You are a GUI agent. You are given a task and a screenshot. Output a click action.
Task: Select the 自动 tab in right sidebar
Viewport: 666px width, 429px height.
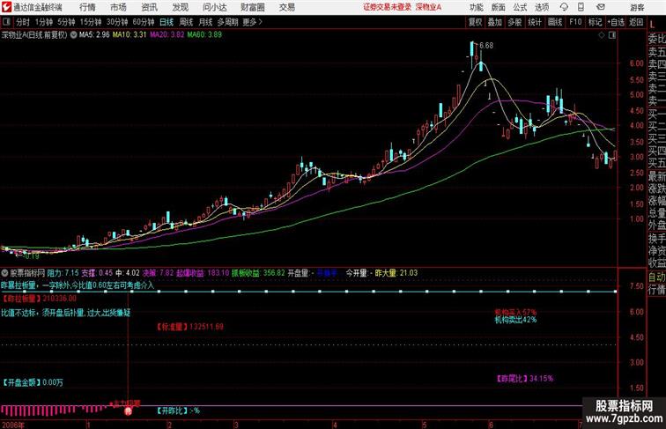[x=656, y=277]
